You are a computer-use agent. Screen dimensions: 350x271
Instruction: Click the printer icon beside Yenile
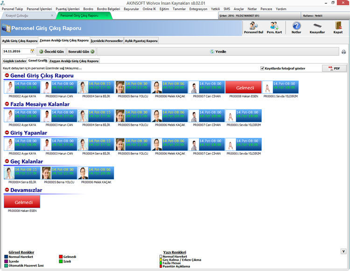344,52
